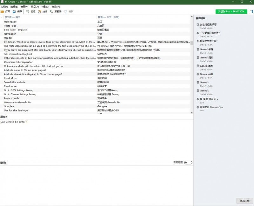
Task: Click the Add comment (添加注释) button
Action: [x=245, y=201]
